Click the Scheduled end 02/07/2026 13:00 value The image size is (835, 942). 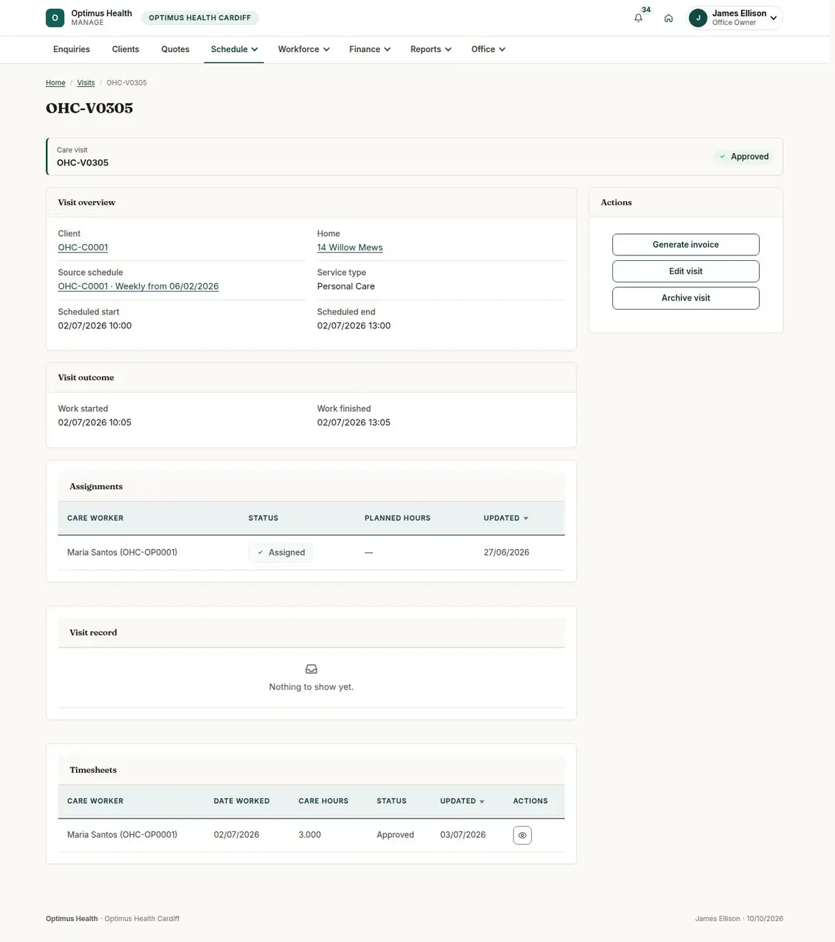(x=354, y=326)
